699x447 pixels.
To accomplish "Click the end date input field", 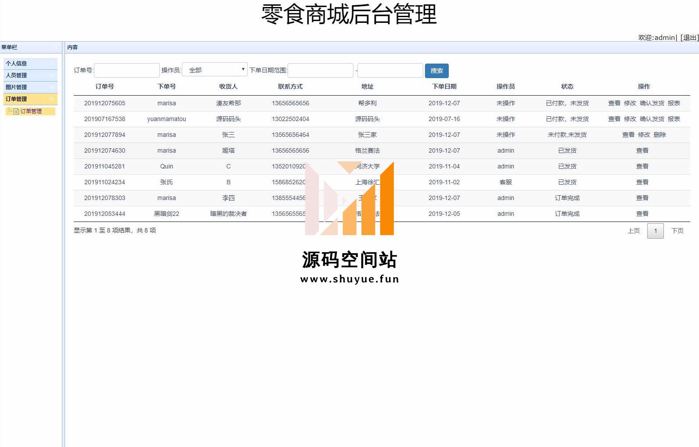I will click(x=390, y=70).
